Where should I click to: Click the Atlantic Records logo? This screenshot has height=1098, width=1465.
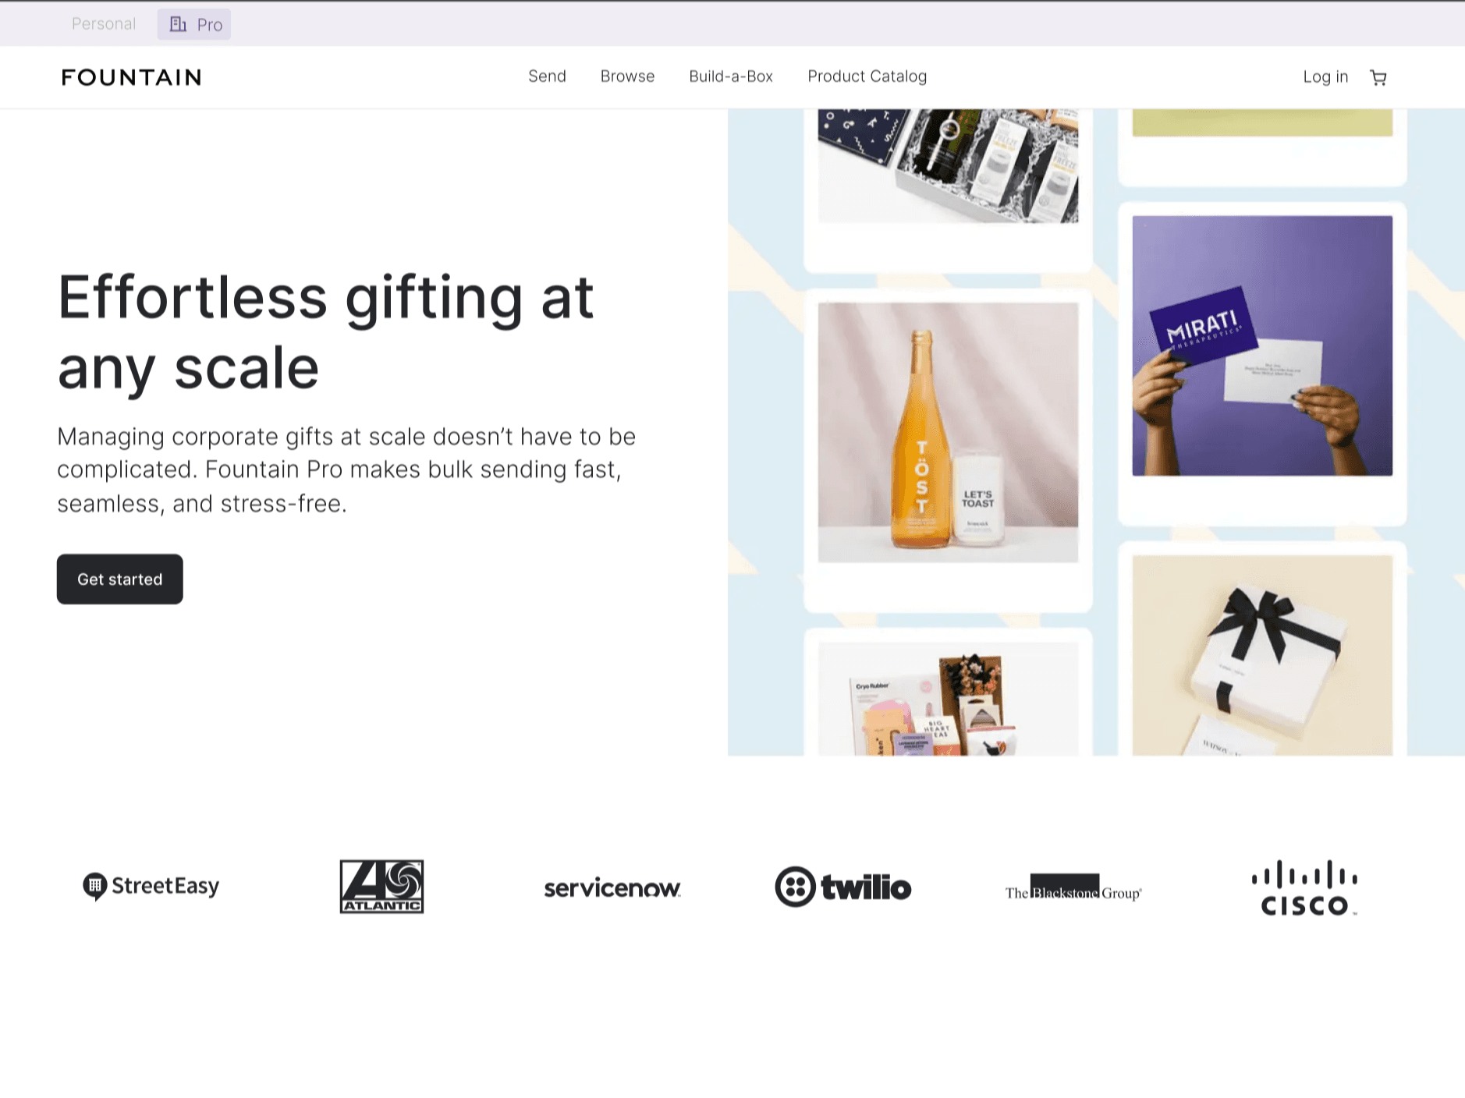tap(381, 887)
